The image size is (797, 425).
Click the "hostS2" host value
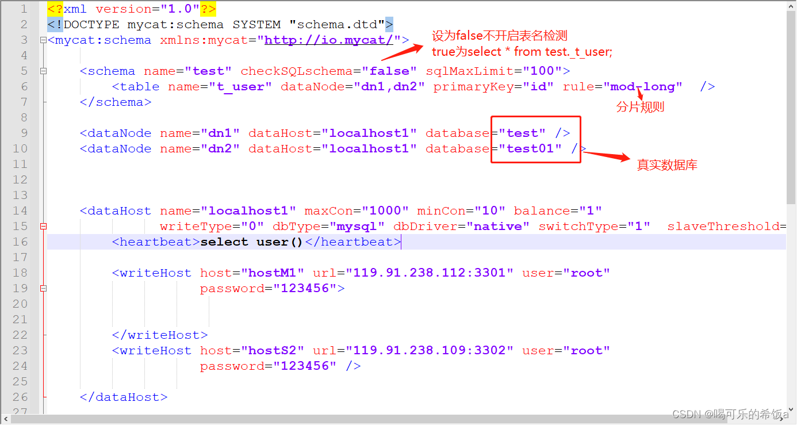(x=273, y=351)
